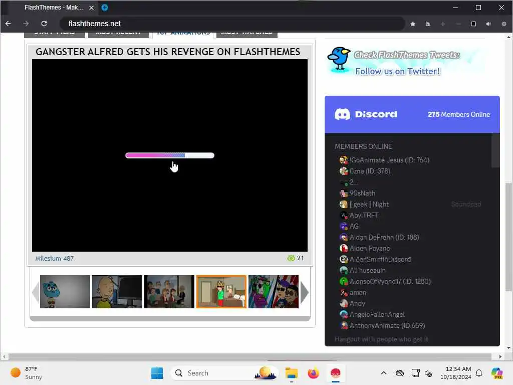
Task: Click the blue Twitter bird icon
Action: pos(339,59)
